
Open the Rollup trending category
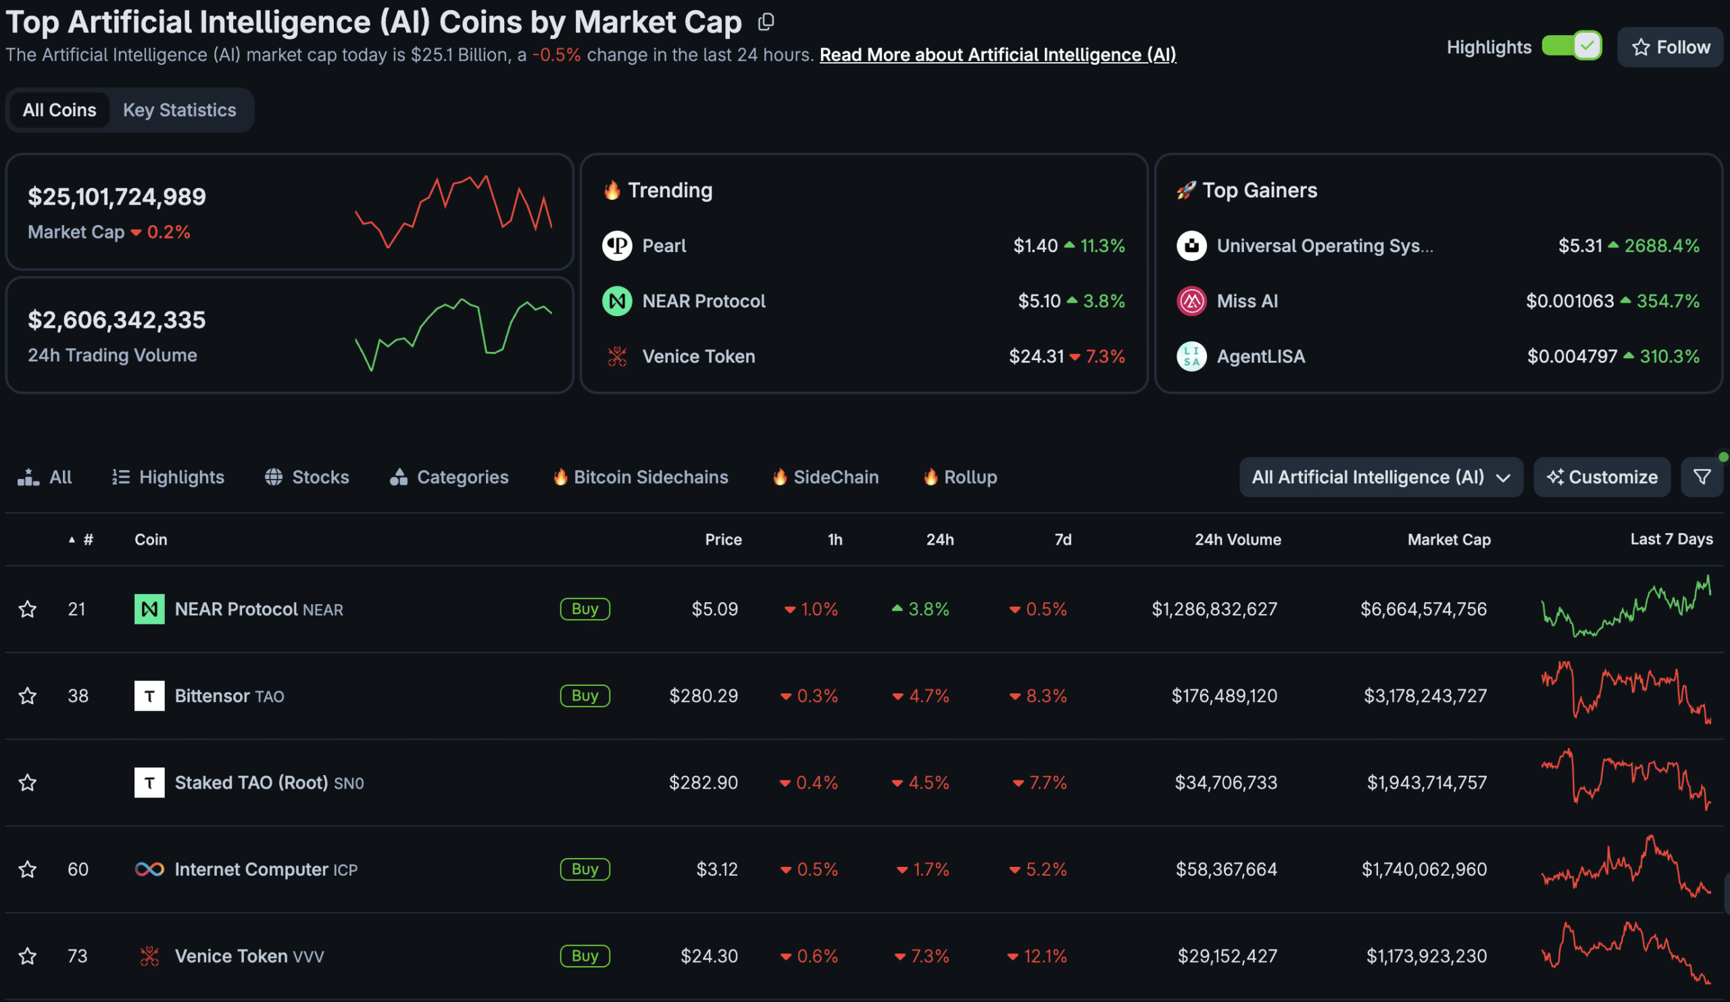click(960, 477)
